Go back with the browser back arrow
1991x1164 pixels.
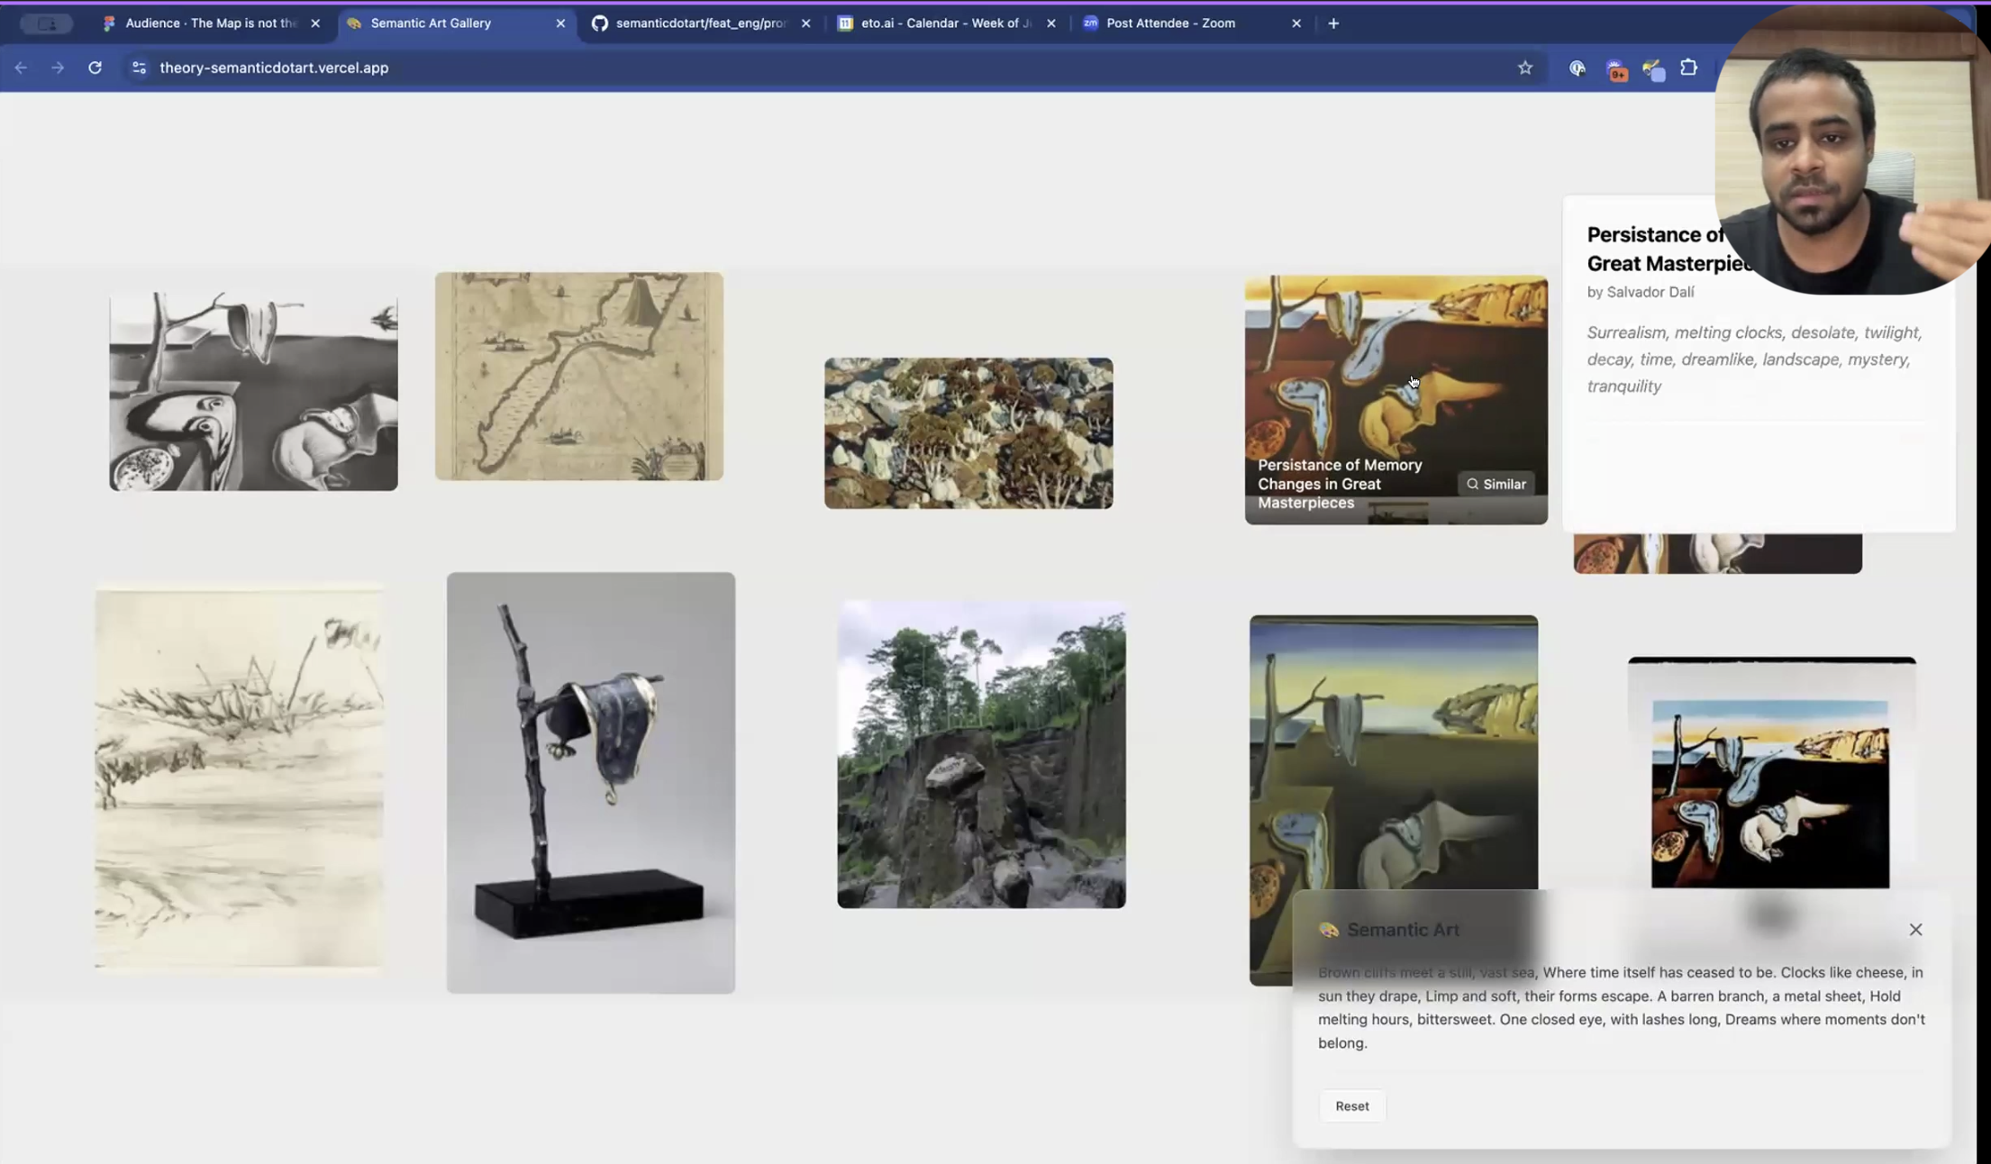click(x=21, y=68)
